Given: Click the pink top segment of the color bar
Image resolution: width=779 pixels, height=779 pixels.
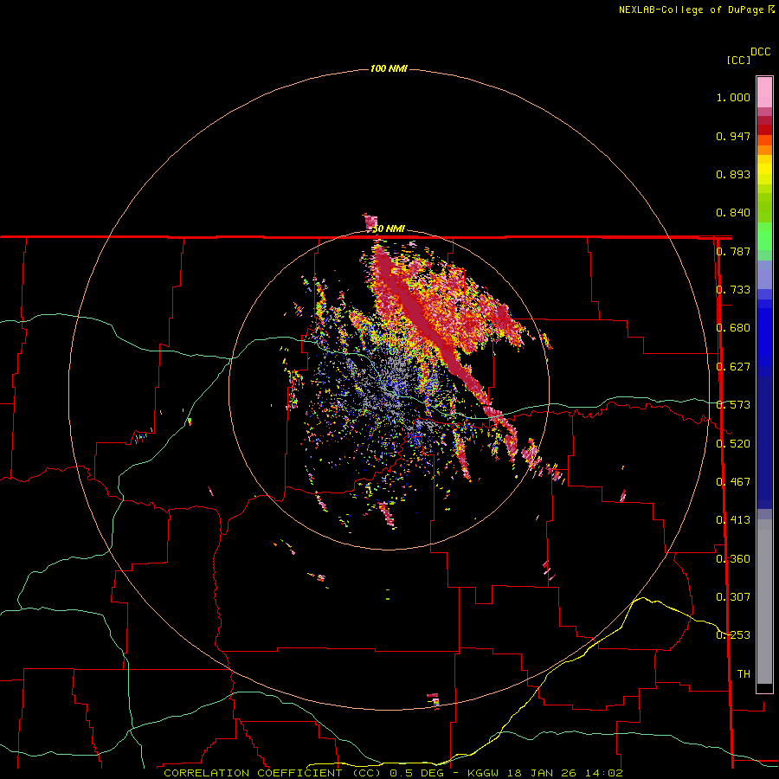Looking at the screenshot, I should [x=764, y=93].
